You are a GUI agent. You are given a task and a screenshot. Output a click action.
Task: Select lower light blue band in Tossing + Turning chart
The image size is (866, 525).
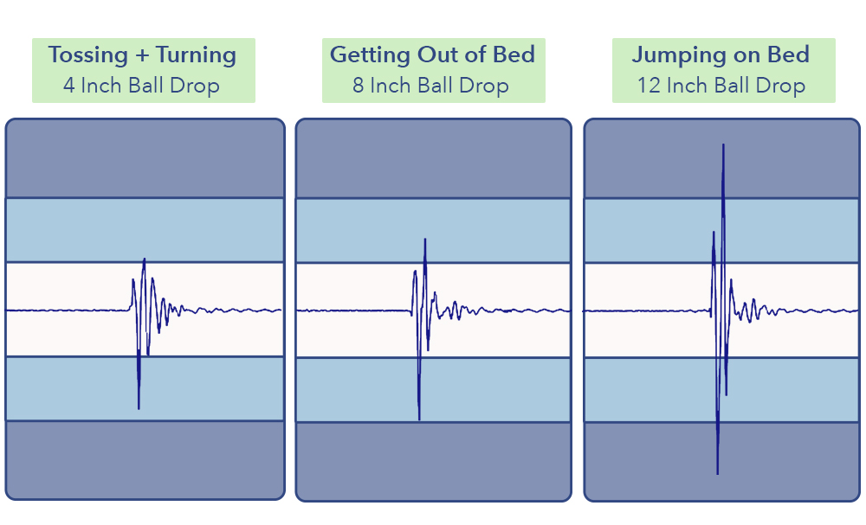(x=69, y=388)
